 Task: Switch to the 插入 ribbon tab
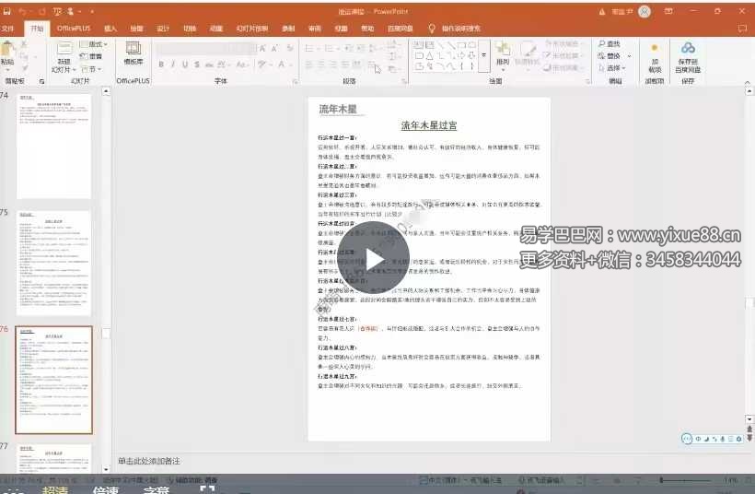(x=110, y=29)
